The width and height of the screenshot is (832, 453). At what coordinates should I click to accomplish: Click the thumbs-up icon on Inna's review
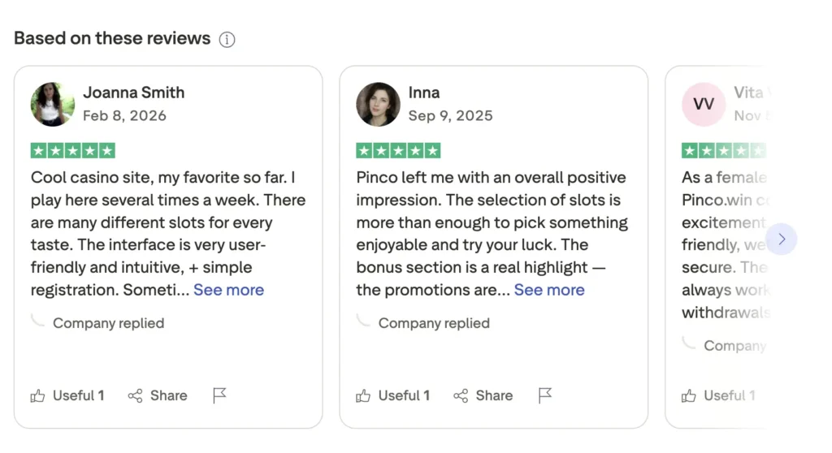pos(363,396)
